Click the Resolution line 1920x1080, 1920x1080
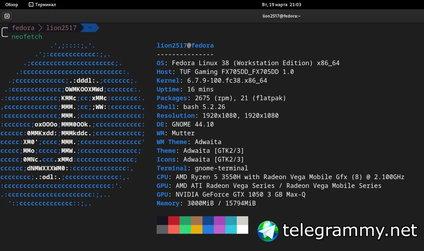The height and width of the screenshot is (251, 424). [x=218, y=116]
